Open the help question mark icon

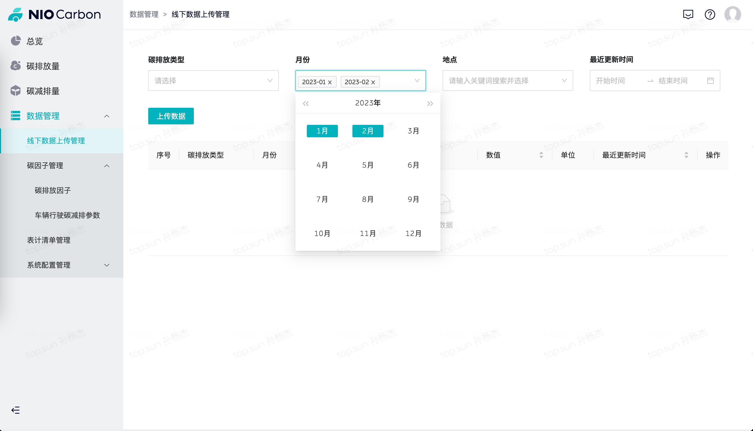point(710,14)
